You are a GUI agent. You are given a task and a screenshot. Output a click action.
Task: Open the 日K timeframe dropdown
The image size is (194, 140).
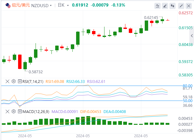pyautogui.click(x=63, y=5)
